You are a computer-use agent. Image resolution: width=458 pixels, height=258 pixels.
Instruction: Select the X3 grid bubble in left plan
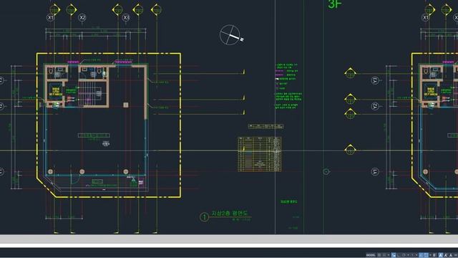[126, 17]
